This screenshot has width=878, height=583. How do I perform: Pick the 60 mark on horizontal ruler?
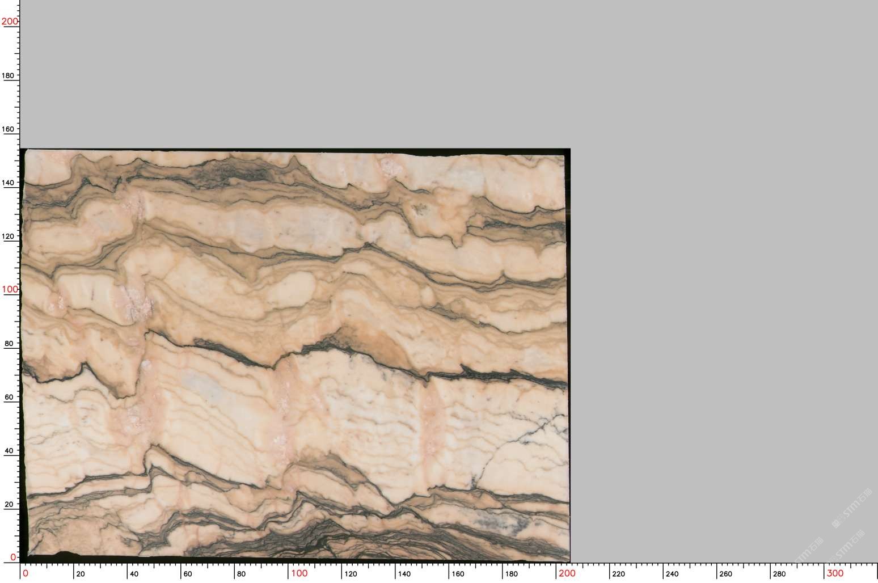coord(188,574)
